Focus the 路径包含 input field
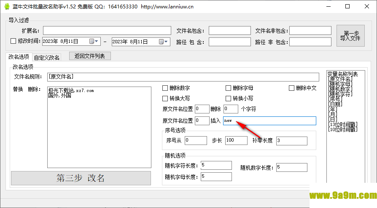The image size is (377, 208). [x=229, y=42]
